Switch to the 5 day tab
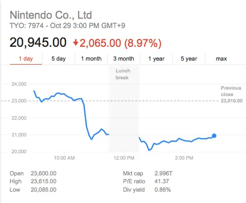Image resolution: width=246 pixels, height=203 pixels. [x=58, y=59]
